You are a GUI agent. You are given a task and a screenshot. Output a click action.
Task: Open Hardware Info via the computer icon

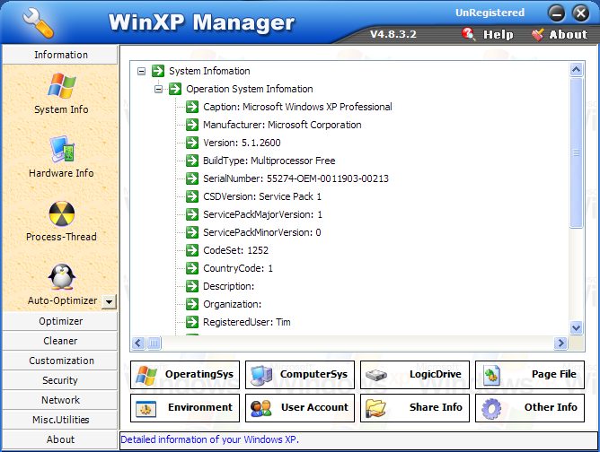pos(62,149)
